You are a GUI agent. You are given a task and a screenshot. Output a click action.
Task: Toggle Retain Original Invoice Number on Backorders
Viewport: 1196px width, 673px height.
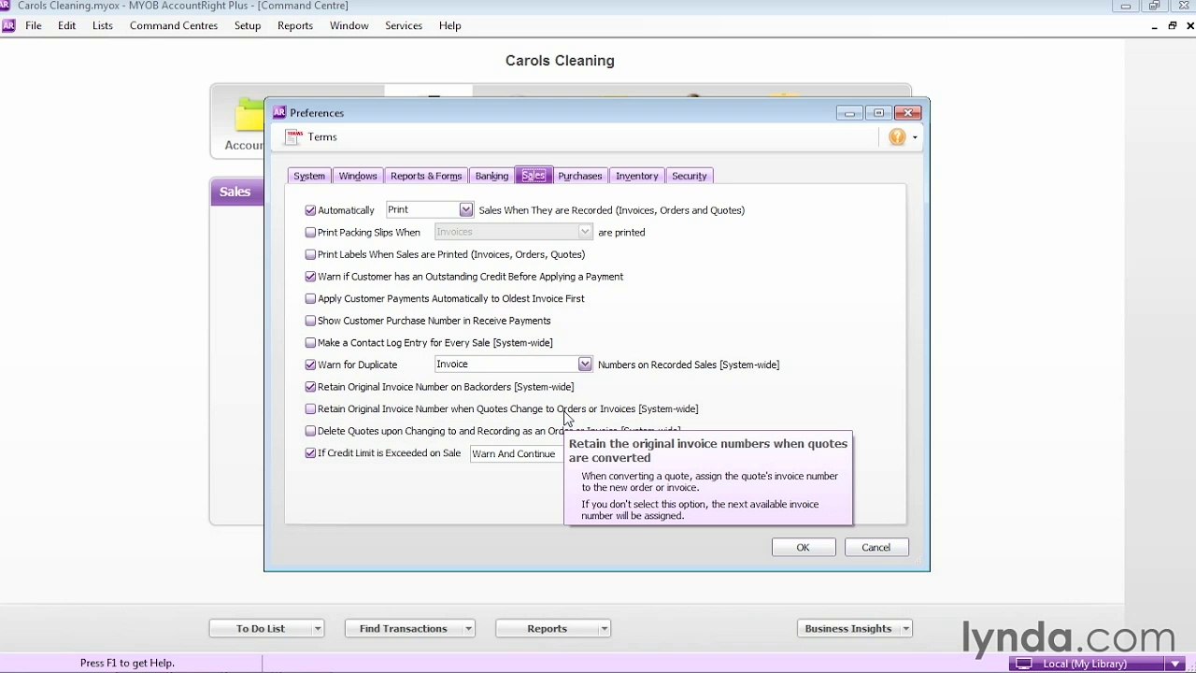point(310,387)
